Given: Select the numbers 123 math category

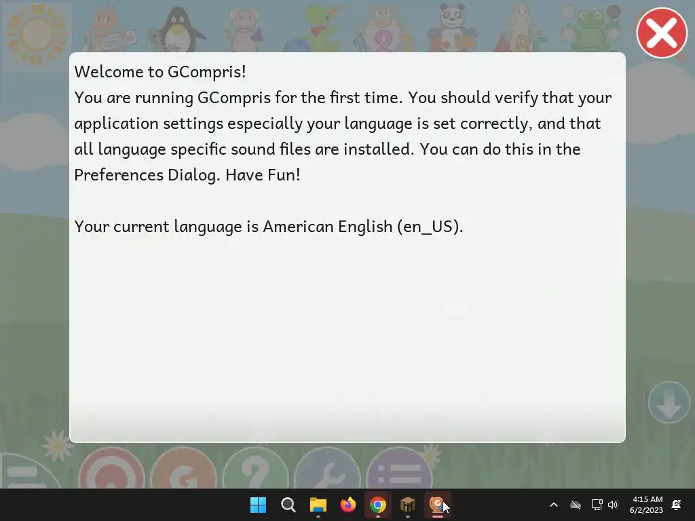Looking at the screenshot, I should 383,29.
